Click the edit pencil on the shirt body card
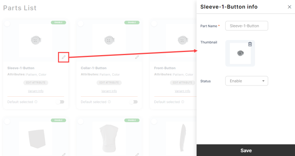 137,154
